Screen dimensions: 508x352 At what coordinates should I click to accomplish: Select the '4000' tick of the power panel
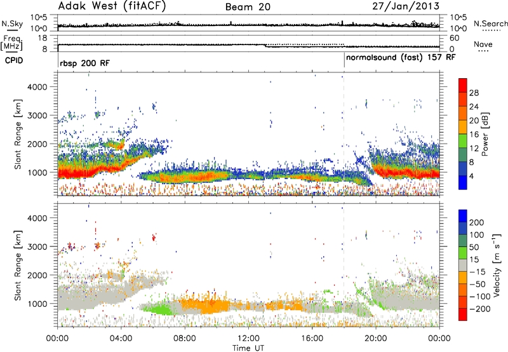(x=37, y=87)
